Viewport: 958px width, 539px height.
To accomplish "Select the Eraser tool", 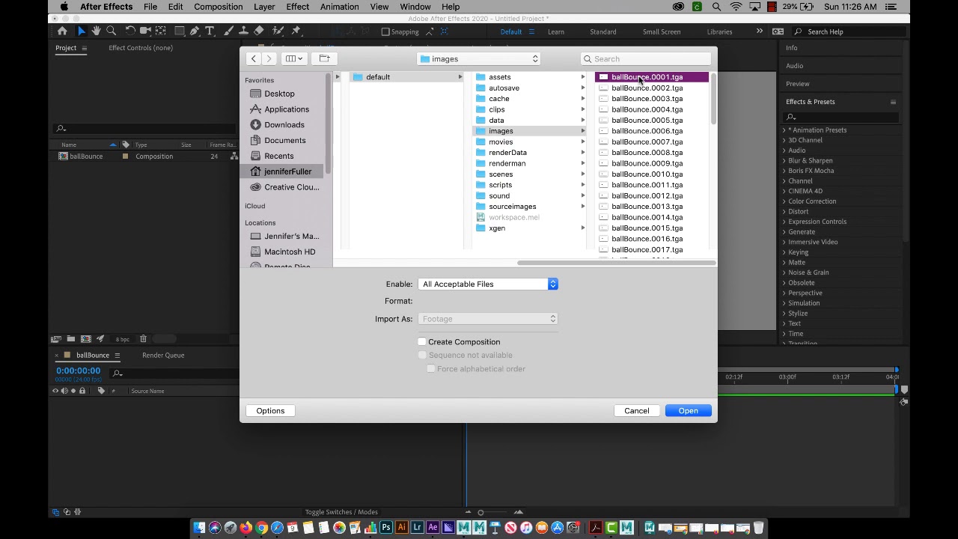I will coord(258,31).
